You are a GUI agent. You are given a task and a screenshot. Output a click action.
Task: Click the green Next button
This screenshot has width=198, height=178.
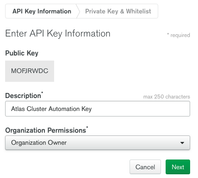178,167
